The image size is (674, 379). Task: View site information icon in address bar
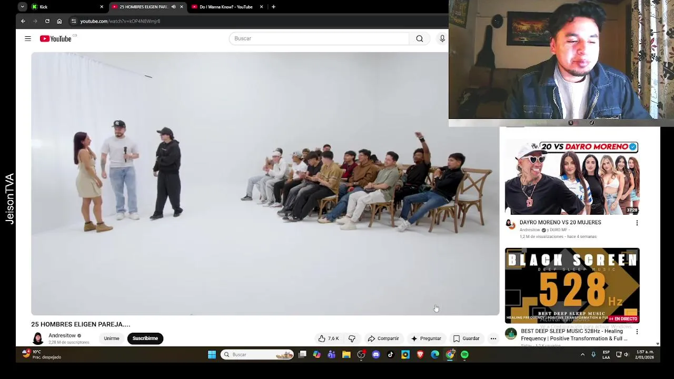pos(74,21)
